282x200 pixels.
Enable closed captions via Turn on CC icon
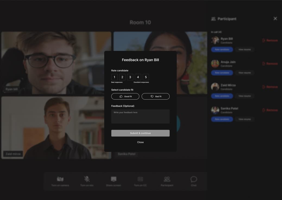pyautogui.click(x=140, y=179)
